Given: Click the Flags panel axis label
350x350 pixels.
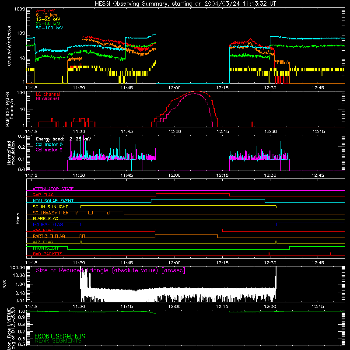Looking at the screenshot, I should pyautogui.click(x=17, y=218).
